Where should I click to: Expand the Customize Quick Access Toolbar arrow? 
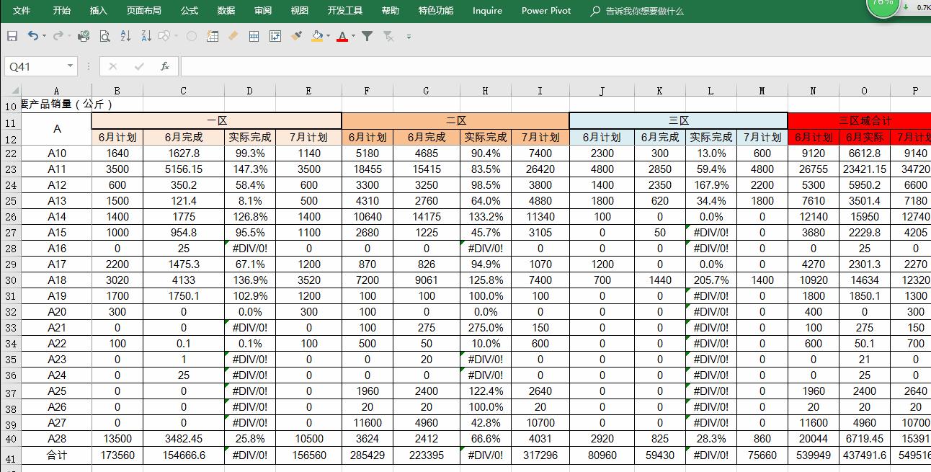(x=409, y=36)
